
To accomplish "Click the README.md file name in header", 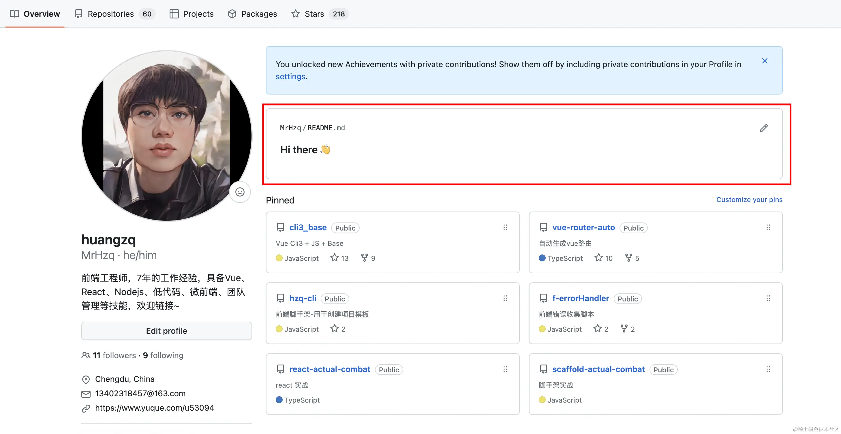I will (x=326, y=128).
